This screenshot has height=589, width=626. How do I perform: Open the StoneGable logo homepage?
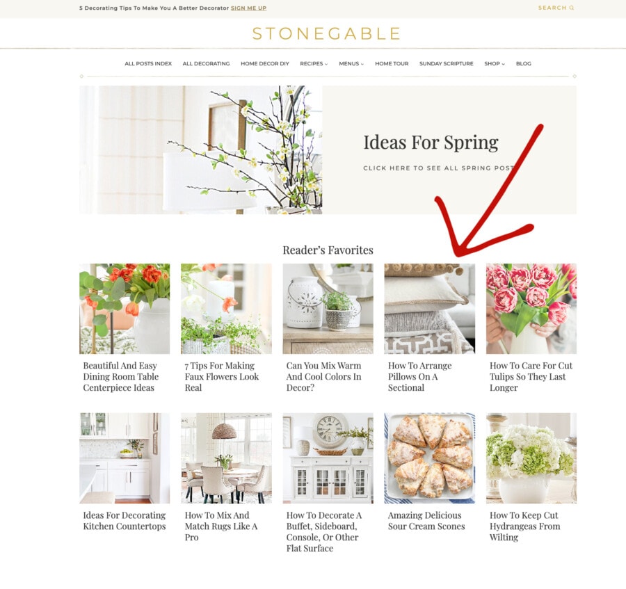326,33
